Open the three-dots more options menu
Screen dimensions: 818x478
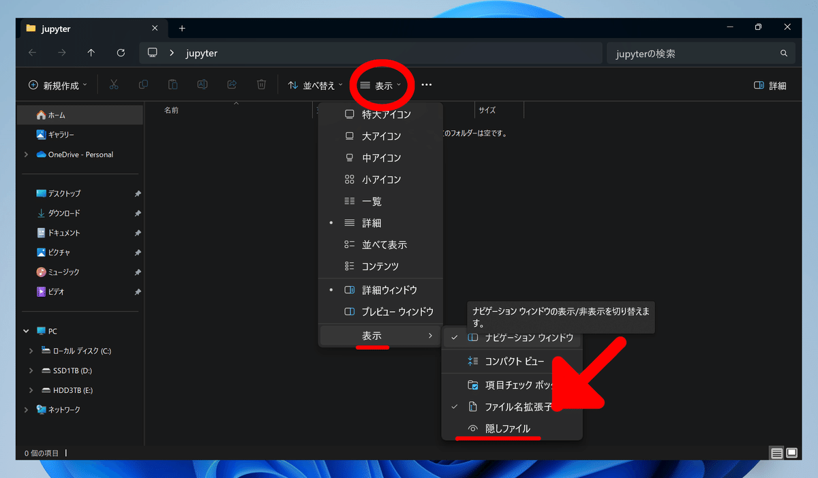(427, 85)
